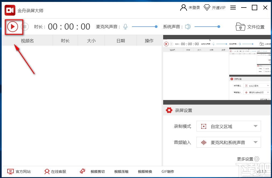This screenshot has width=272, height=178.
Task: Open 在线客服 support link
Action: tap(59, 172)
